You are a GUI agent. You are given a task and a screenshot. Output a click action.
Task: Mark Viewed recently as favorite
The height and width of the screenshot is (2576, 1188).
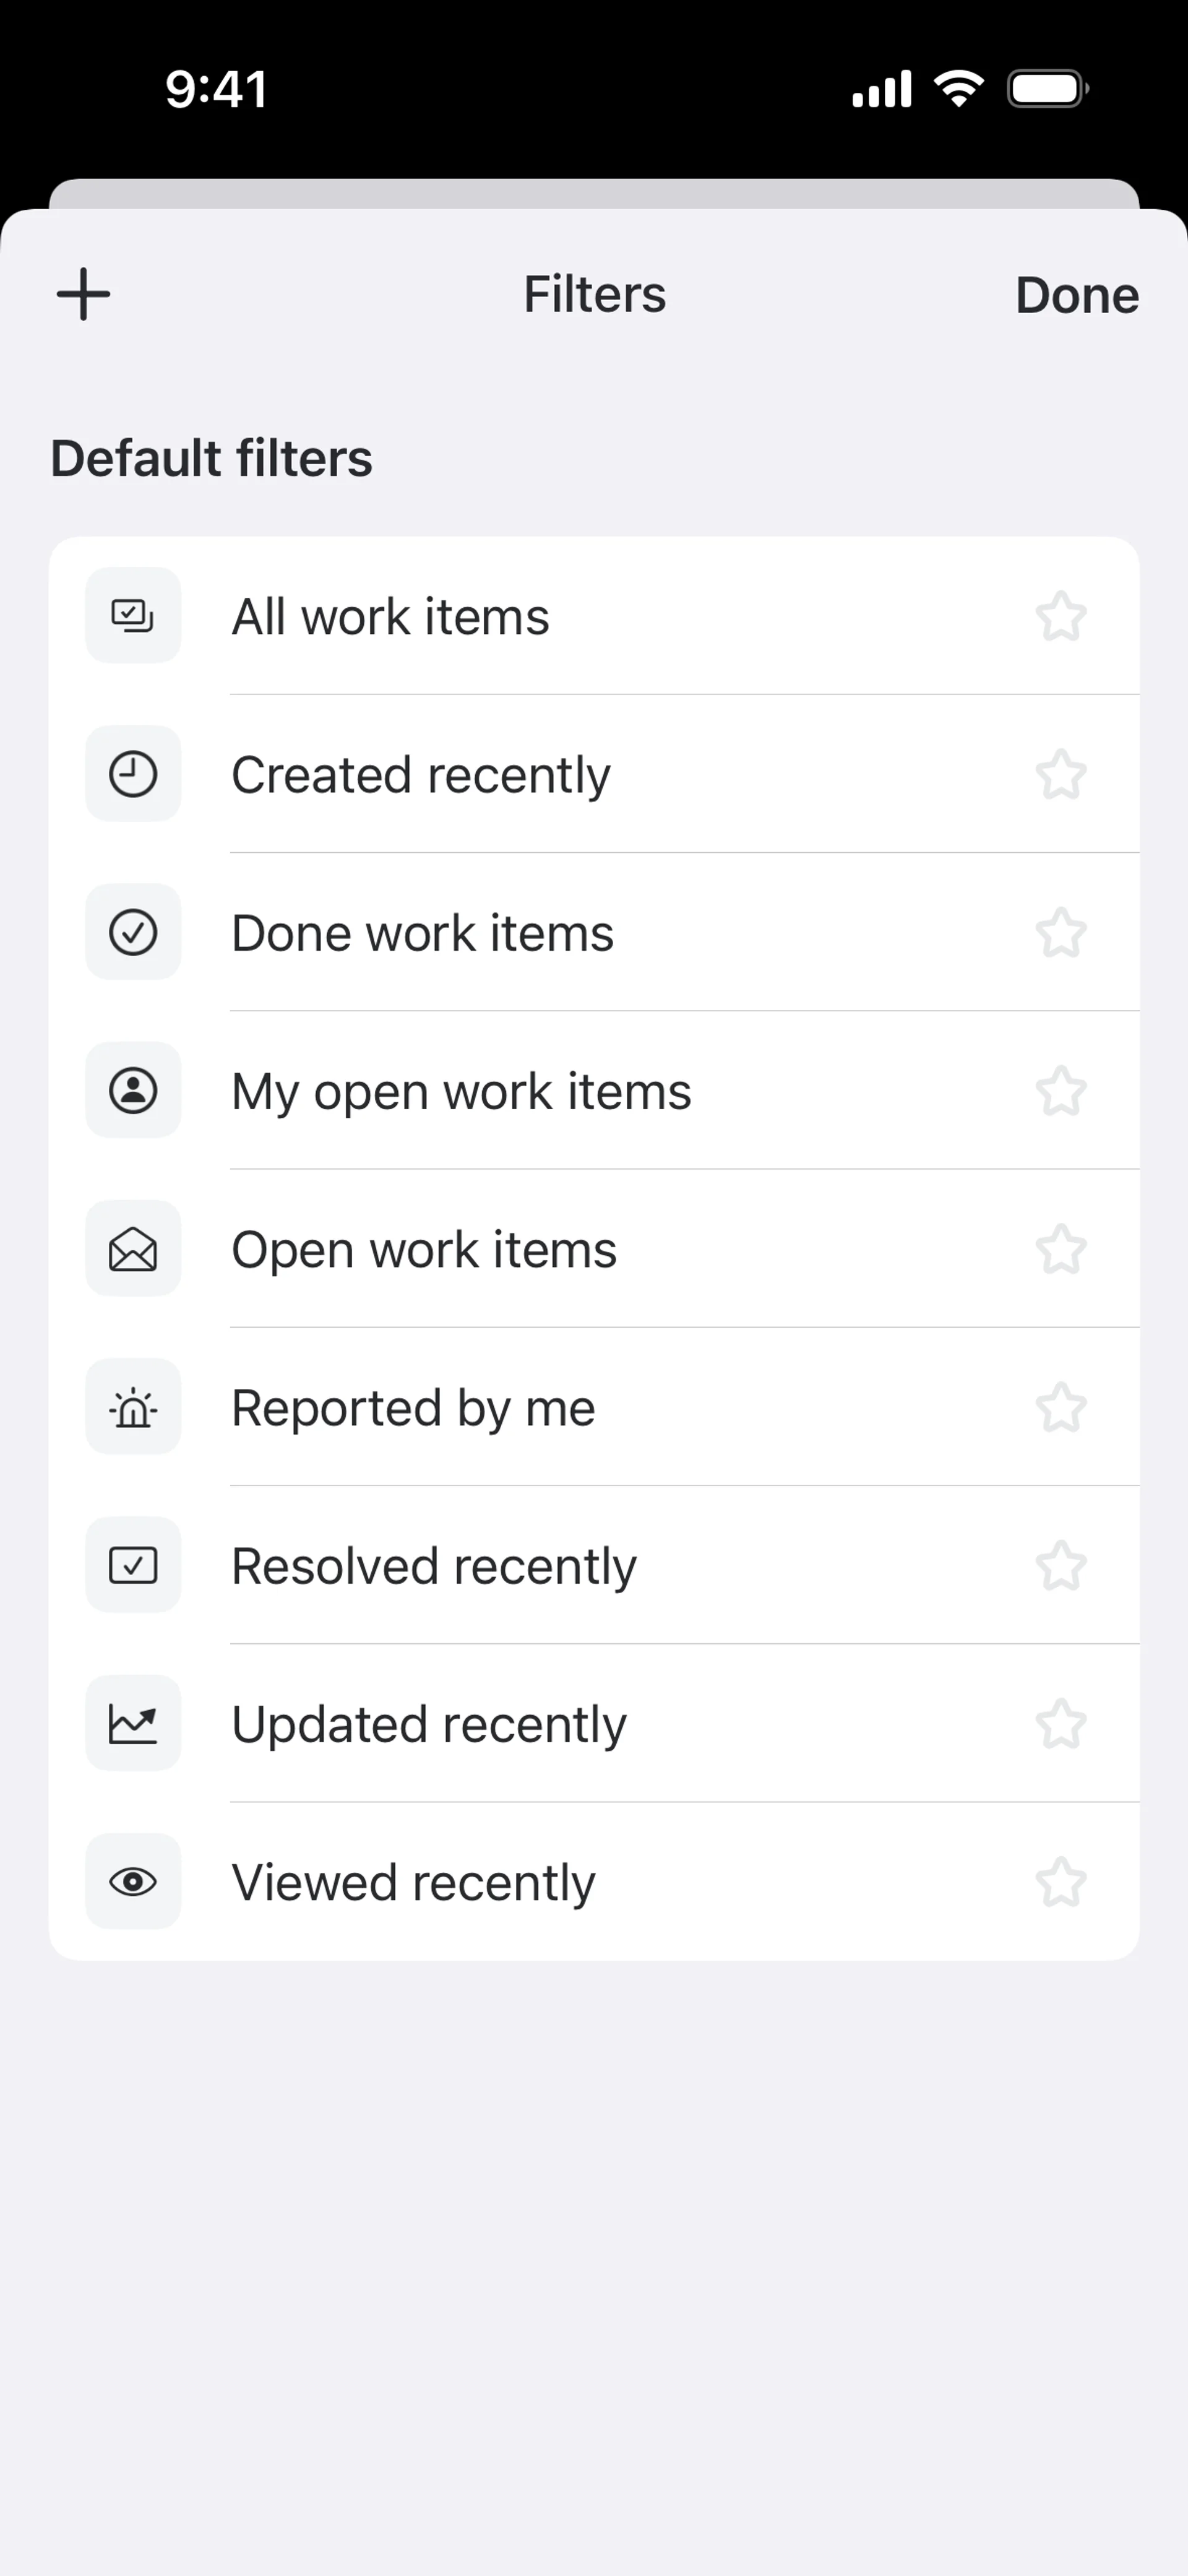(1060, 1882)
